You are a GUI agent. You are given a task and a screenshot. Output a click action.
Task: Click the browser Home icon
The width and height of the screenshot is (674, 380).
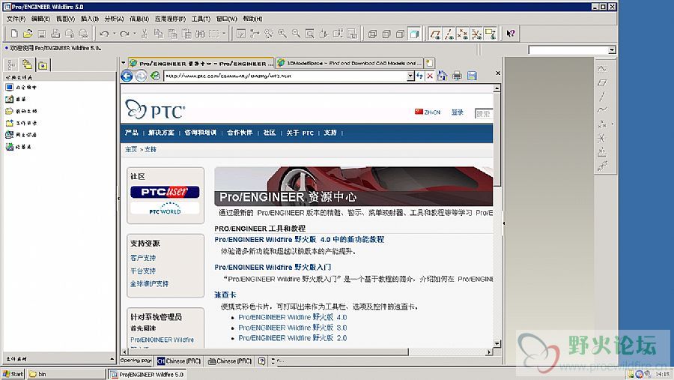(x=443, y=76)
